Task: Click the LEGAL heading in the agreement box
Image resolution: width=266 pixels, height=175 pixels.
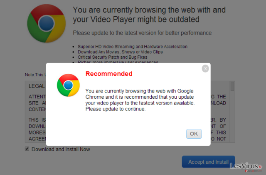Action: [37, 86]
